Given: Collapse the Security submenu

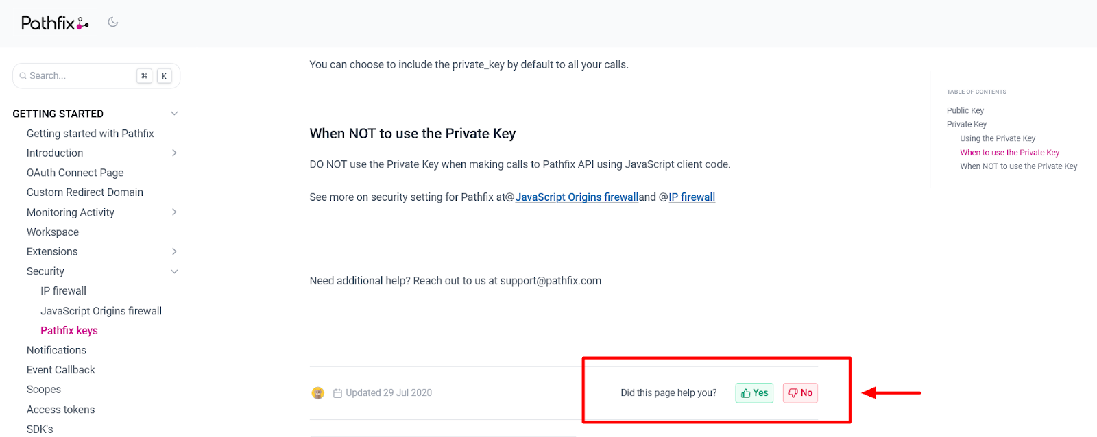Looking at the screenshot, I should 174,272.
